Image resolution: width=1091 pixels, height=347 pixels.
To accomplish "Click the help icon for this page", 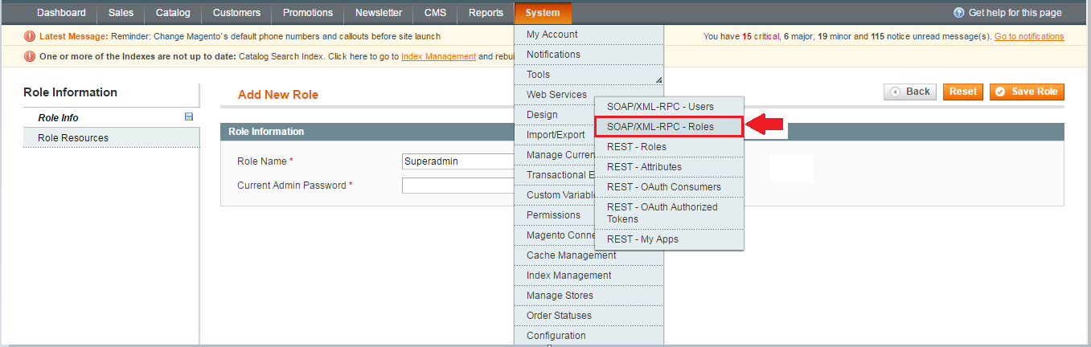I will pyautogui.click(x=958, y=13).
